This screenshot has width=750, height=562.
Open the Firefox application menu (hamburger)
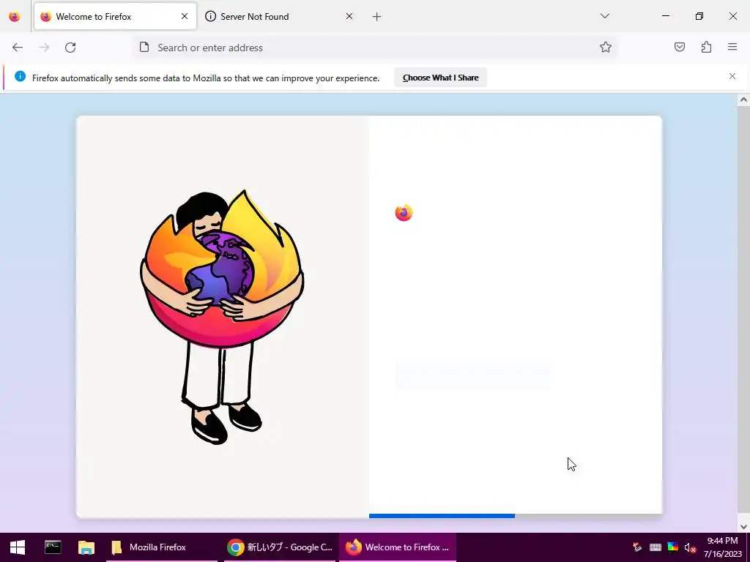pos(732,47)
